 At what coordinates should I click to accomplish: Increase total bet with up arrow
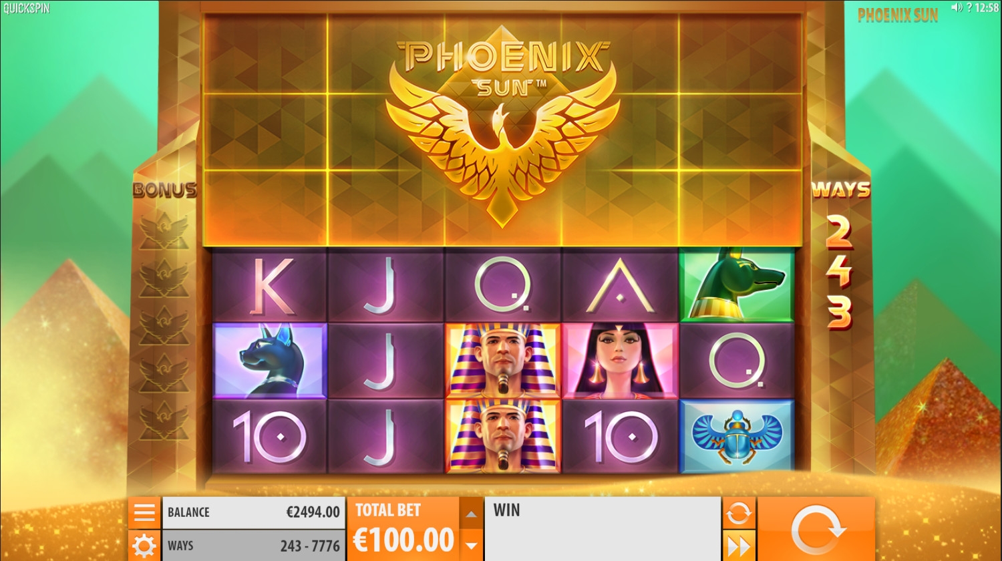[x=471, y=514]
